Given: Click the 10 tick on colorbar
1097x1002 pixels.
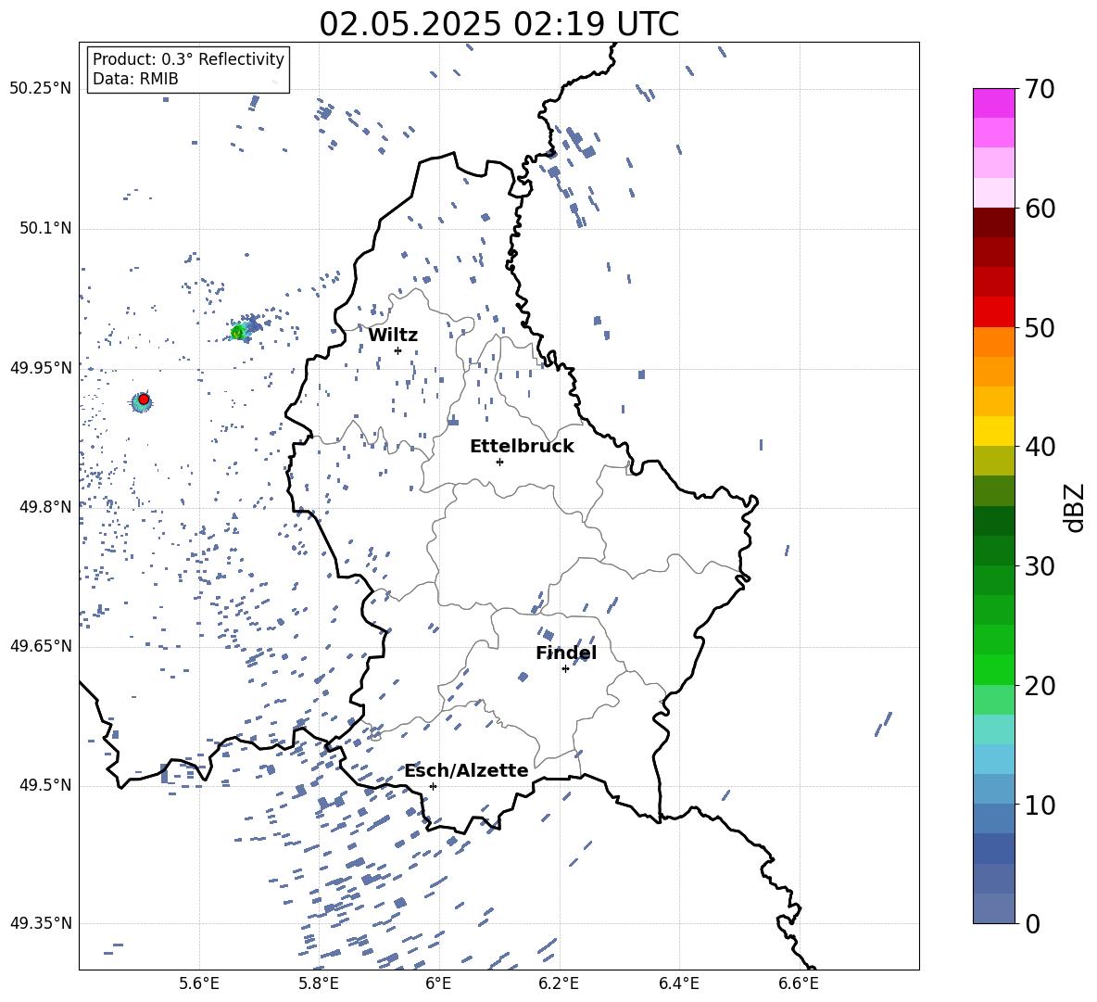Looking at the screenshot, I should point(1040,805).
